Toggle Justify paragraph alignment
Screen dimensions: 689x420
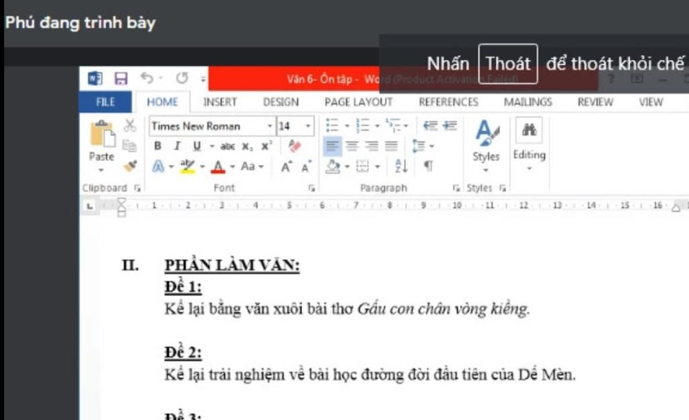coord(391,146)
